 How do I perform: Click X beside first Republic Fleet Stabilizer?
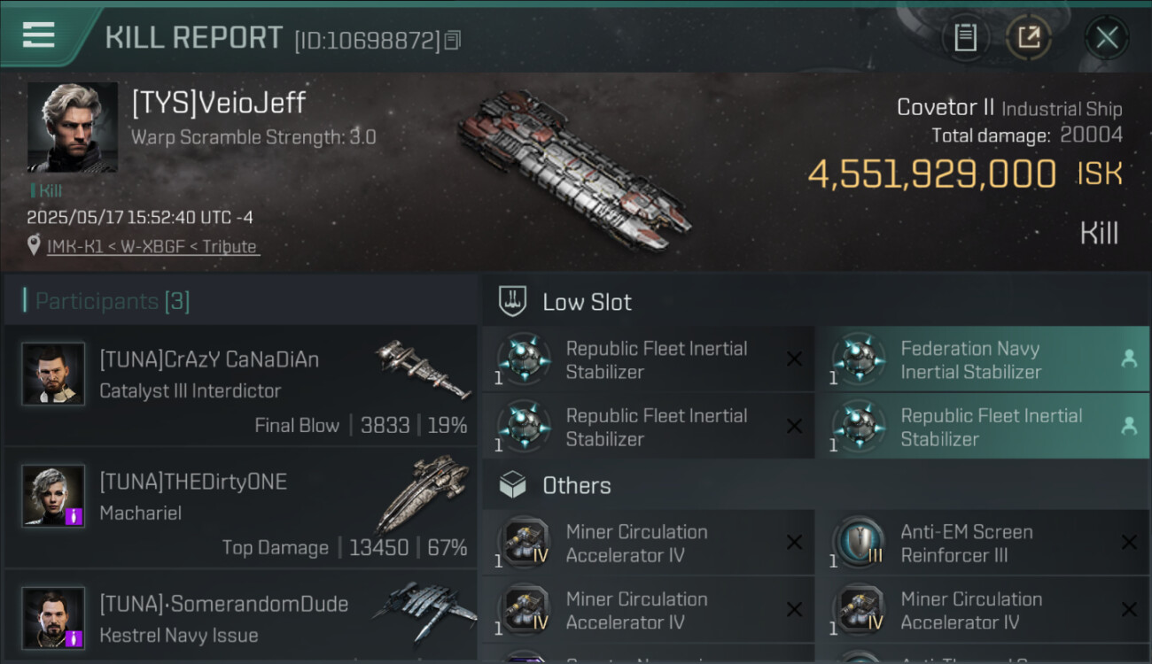(794, 359)
